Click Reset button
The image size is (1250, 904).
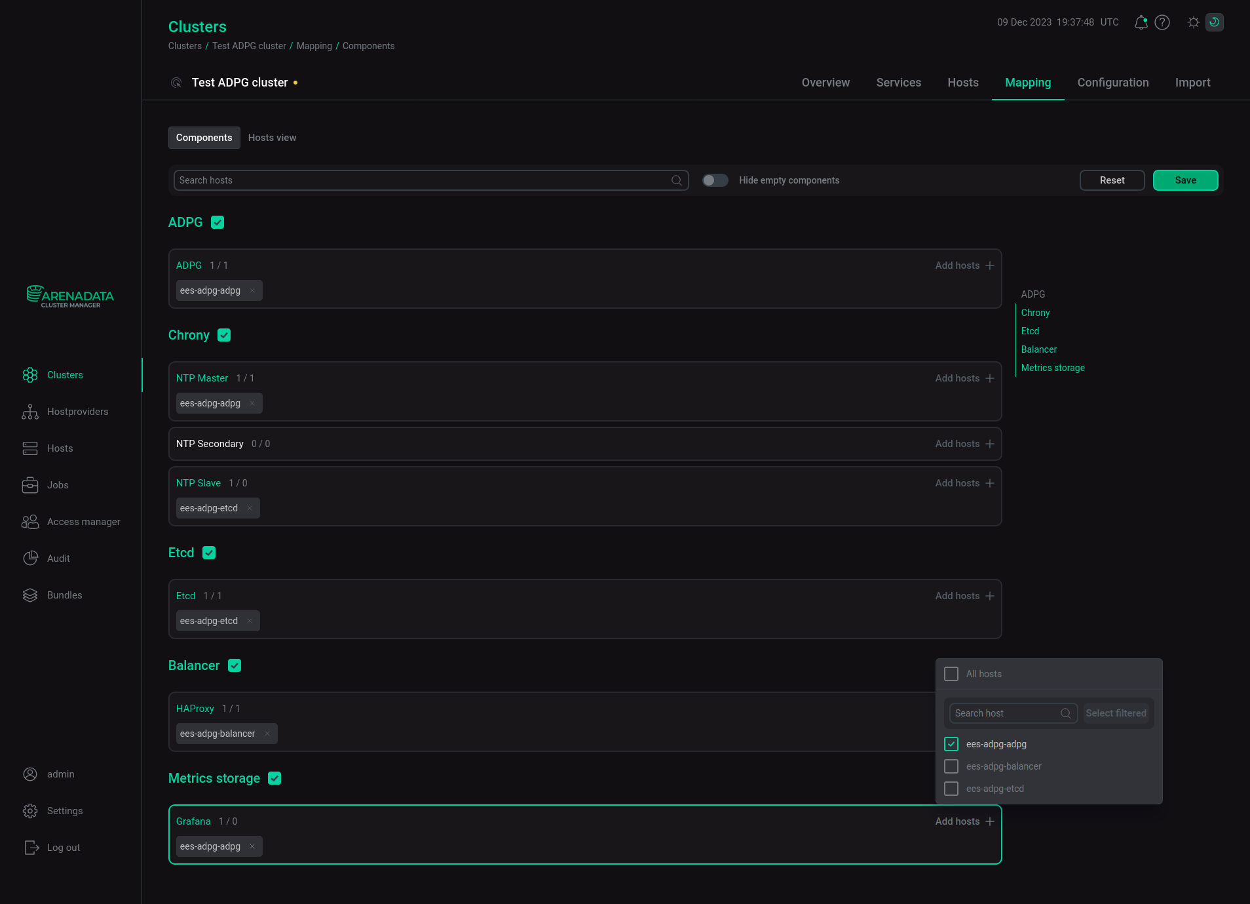1112,180
